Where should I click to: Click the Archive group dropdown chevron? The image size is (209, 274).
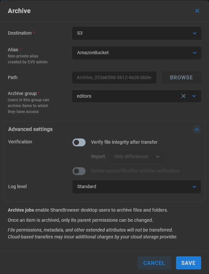click(195, 96)
